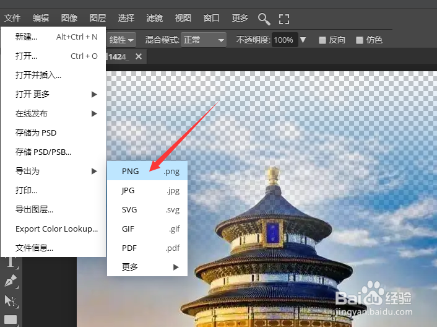Choose 文件信息... menu item
The width and height of the screenshot is (437, 327).
coord(53,248)
